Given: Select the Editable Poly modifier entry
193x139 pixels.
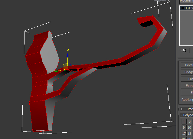Looking at the screenshot, I should [x=189, y=8].
